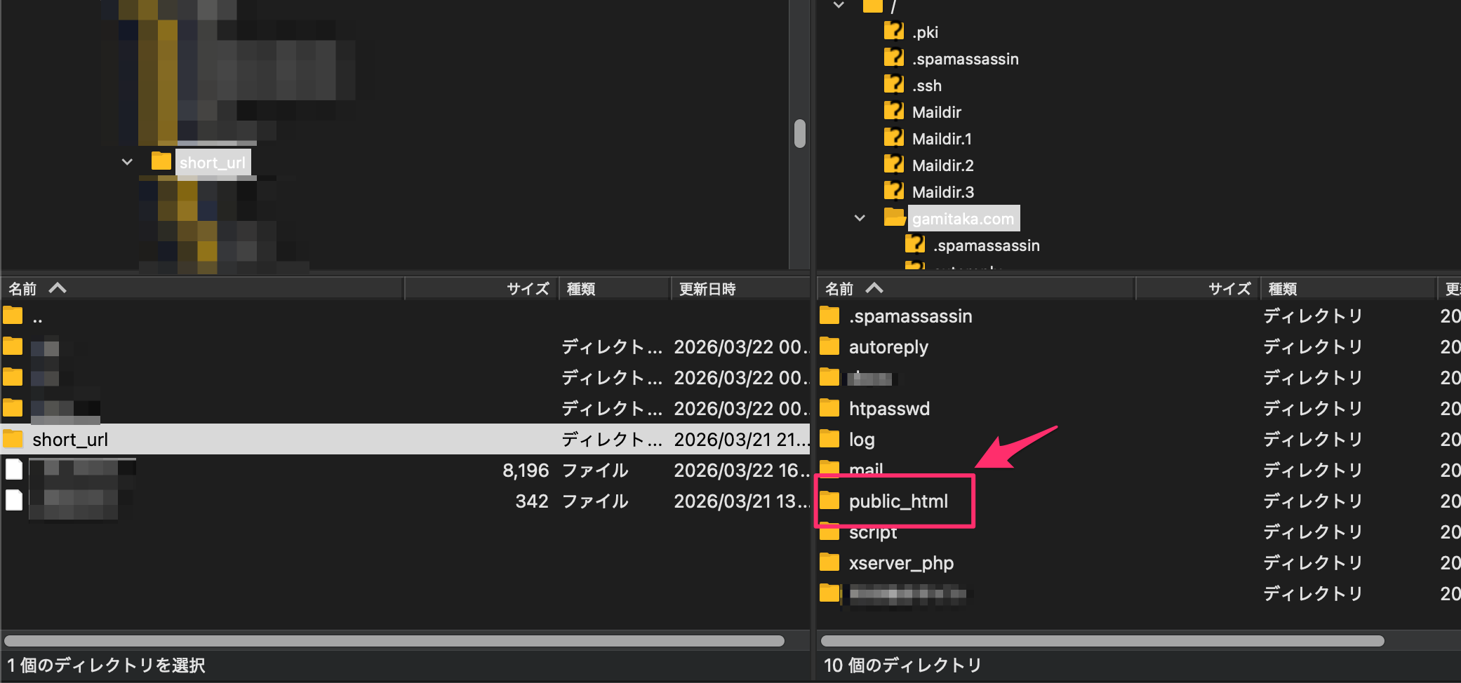Select the autoreply directory icon
Screen dimensions: 1461x683
point(829,346)
